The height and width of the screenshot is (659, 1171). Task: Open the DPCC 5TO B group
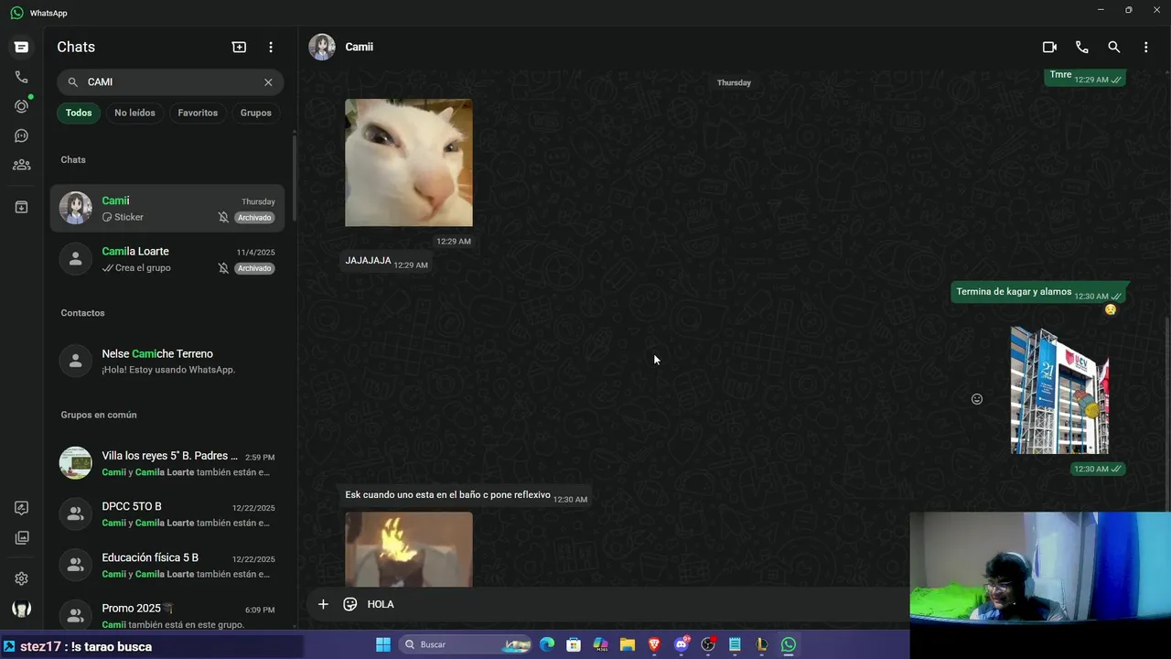167,514
